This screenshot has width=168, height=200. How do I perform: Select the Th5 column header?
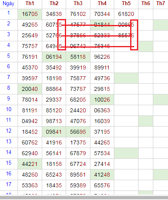[x=126, y=4]
